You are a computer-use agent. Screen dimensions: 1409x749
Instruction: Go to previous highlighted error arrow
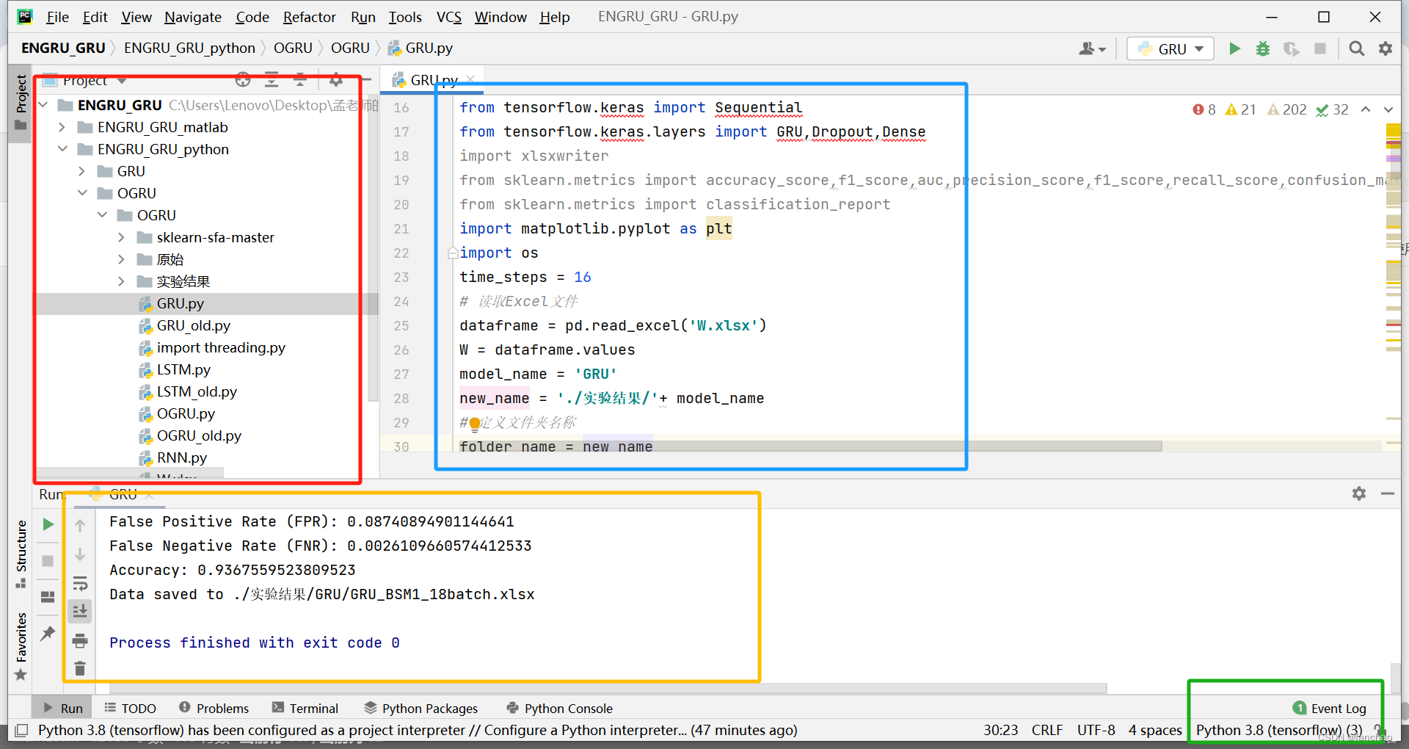[x=1366, y=109]
